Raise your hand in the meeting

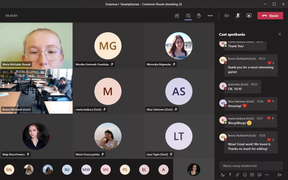click(199, 16)
